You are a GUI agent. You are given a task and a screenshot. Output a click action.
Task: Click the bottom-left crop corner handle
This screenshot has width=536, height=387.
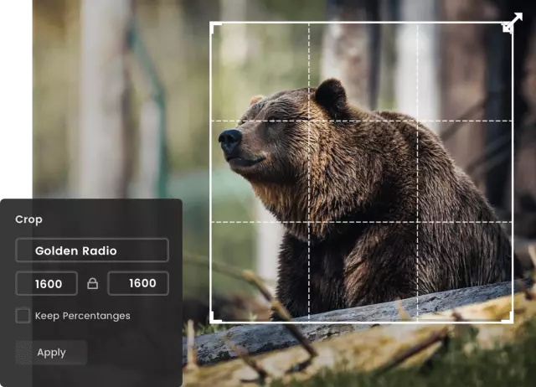point(215,317)
